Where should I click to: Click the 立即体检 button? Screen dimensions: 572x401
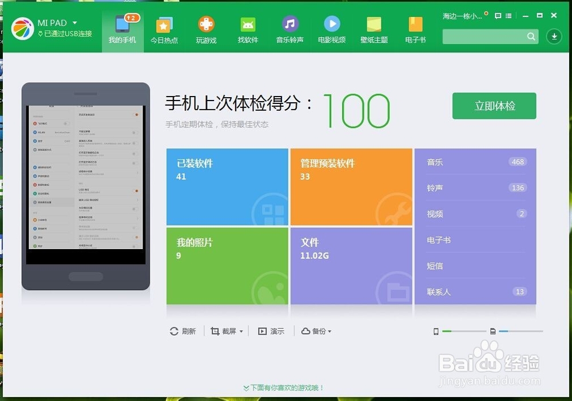pos(494,106)
